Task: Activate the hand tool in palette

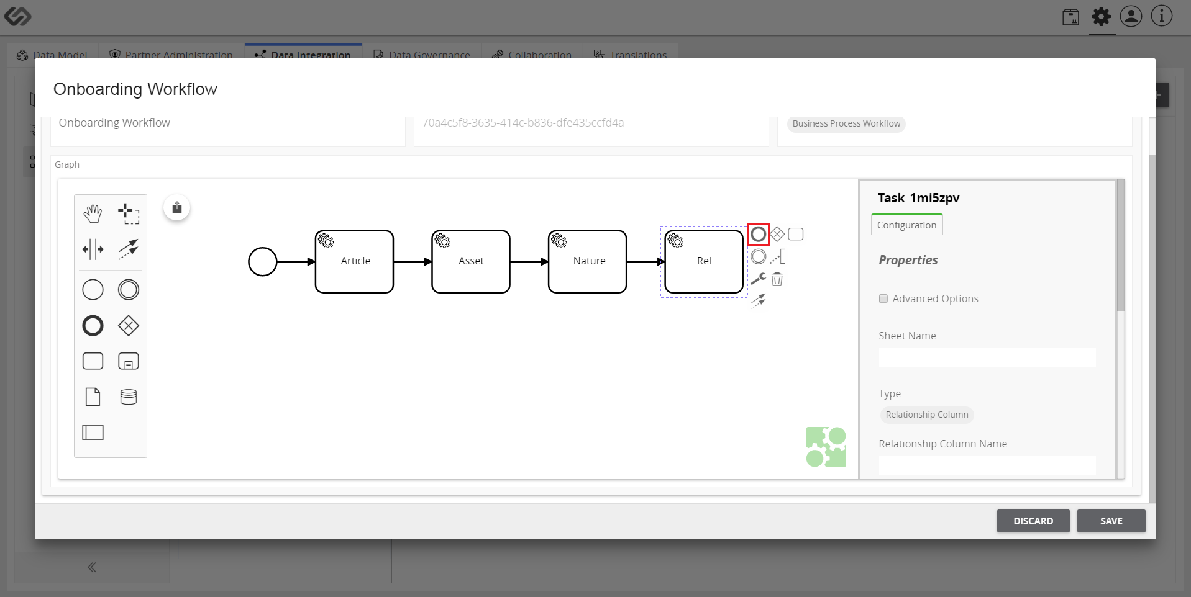Action: (x=93, y=213)
